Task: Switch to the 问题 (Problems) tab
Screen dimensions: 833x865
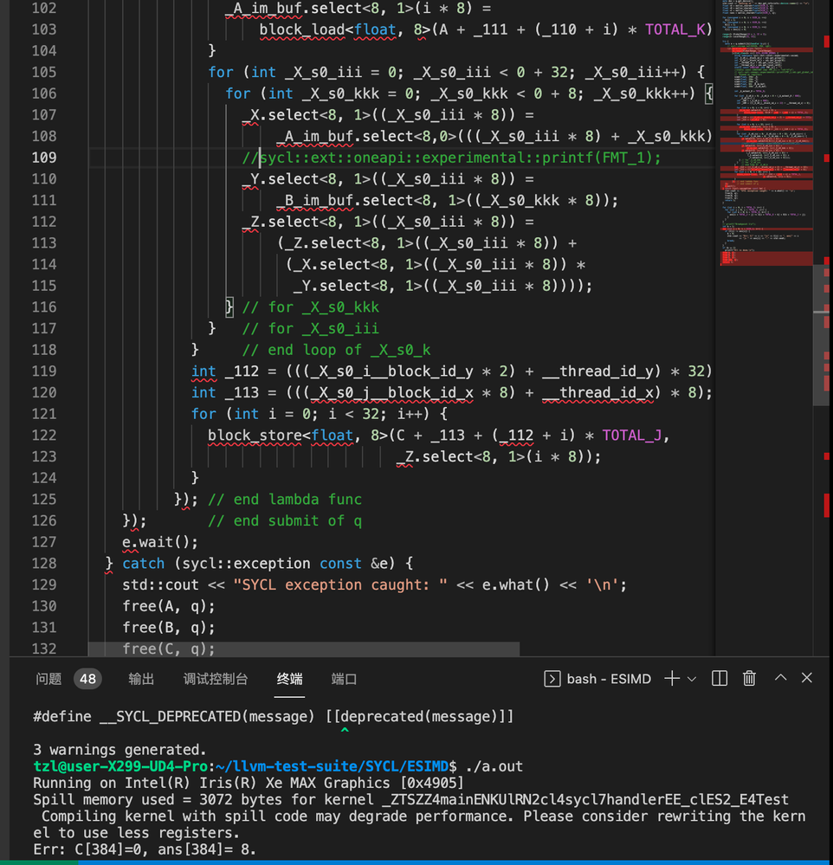Action: point(48,679)
